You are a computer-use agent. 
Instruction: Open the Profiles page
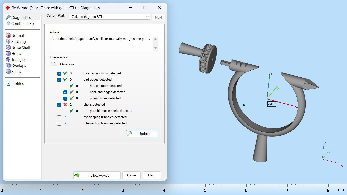tap(17, 83)
